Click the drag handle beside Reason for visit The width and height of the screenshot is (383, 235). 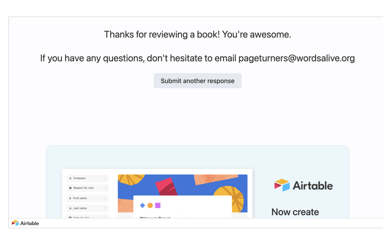pos(105,188)
